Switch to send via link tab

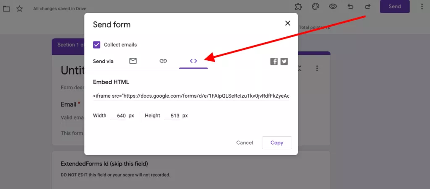163,61
